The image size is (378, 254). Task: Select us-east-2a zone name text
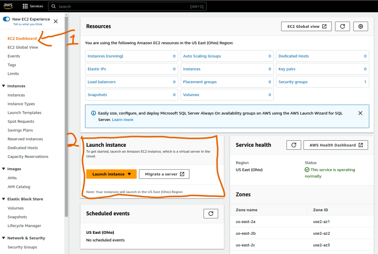click(x=245, y=222)
